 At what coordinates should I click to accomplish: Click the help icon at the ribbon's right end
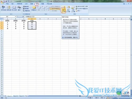coord(124,4)
